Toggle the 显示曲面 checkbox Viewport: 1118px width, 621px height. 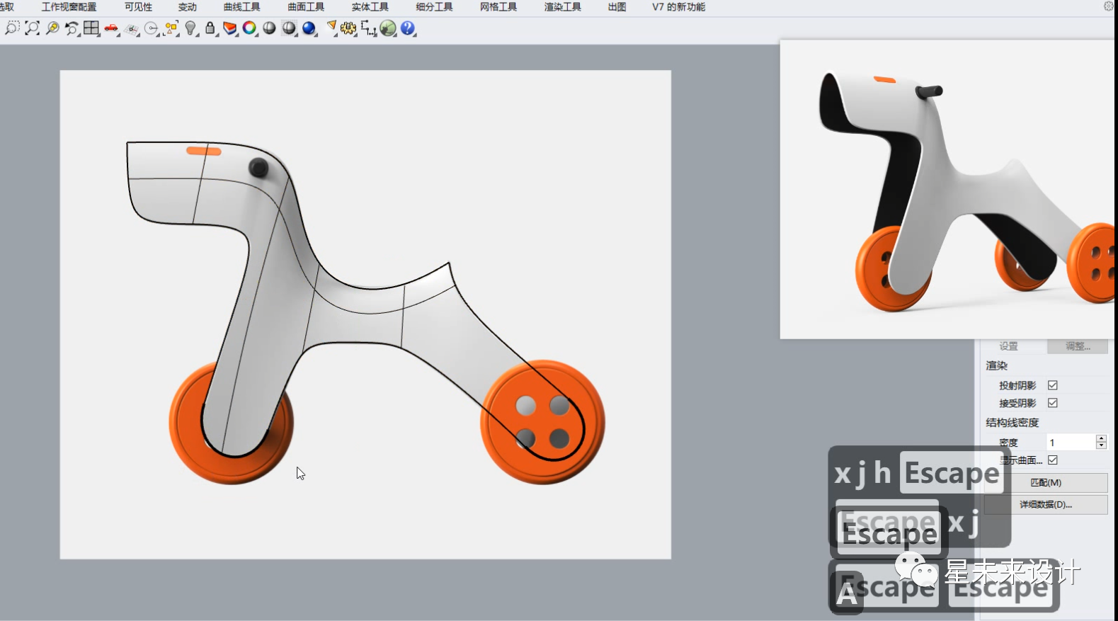[x=1053, y=460]
